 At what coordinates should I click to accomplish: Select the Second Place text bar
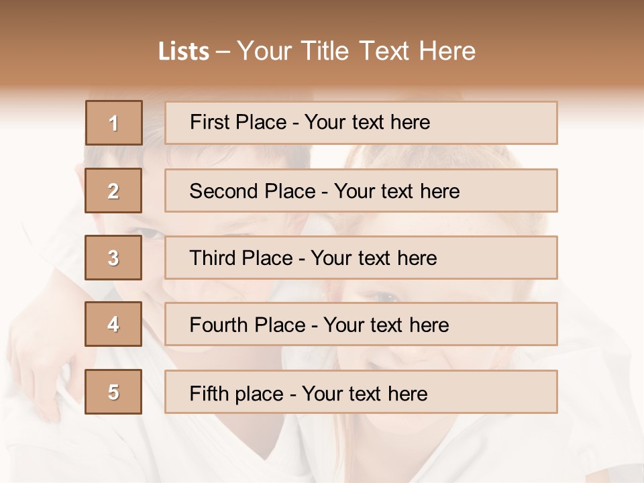(361, 191)
